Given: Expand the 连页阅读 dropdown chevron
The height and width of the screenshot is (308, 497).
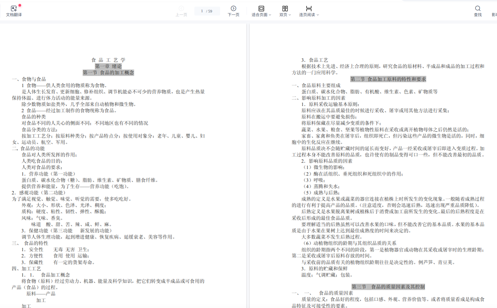Looking at the screenshot, I should (x=318, y=15).
